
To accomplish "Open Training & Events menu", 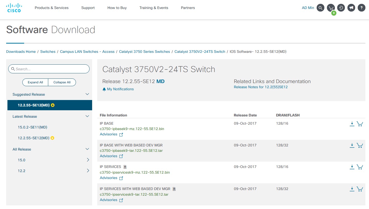I will coord(154,8).
